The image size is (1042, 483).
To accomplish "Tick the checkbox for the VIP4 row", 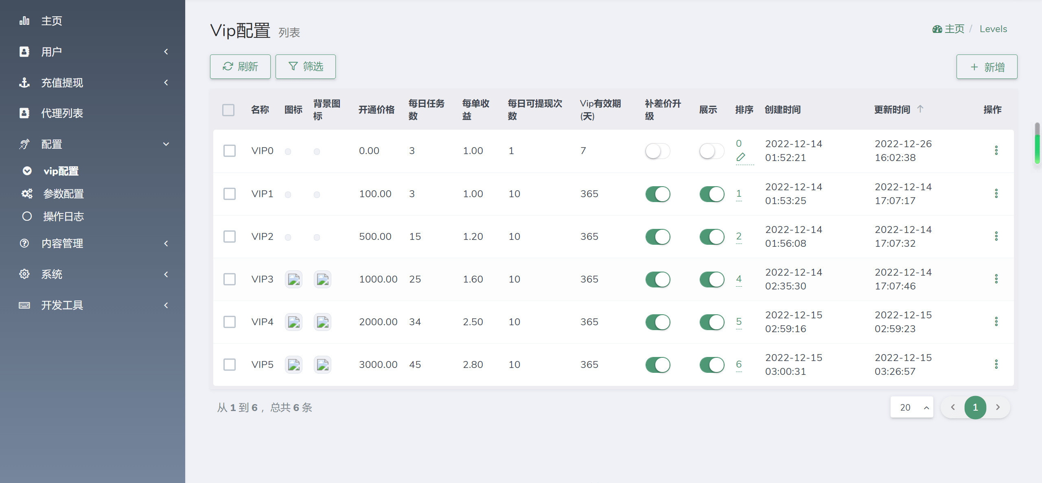I will pyautogui.click(x=230, y=322).
